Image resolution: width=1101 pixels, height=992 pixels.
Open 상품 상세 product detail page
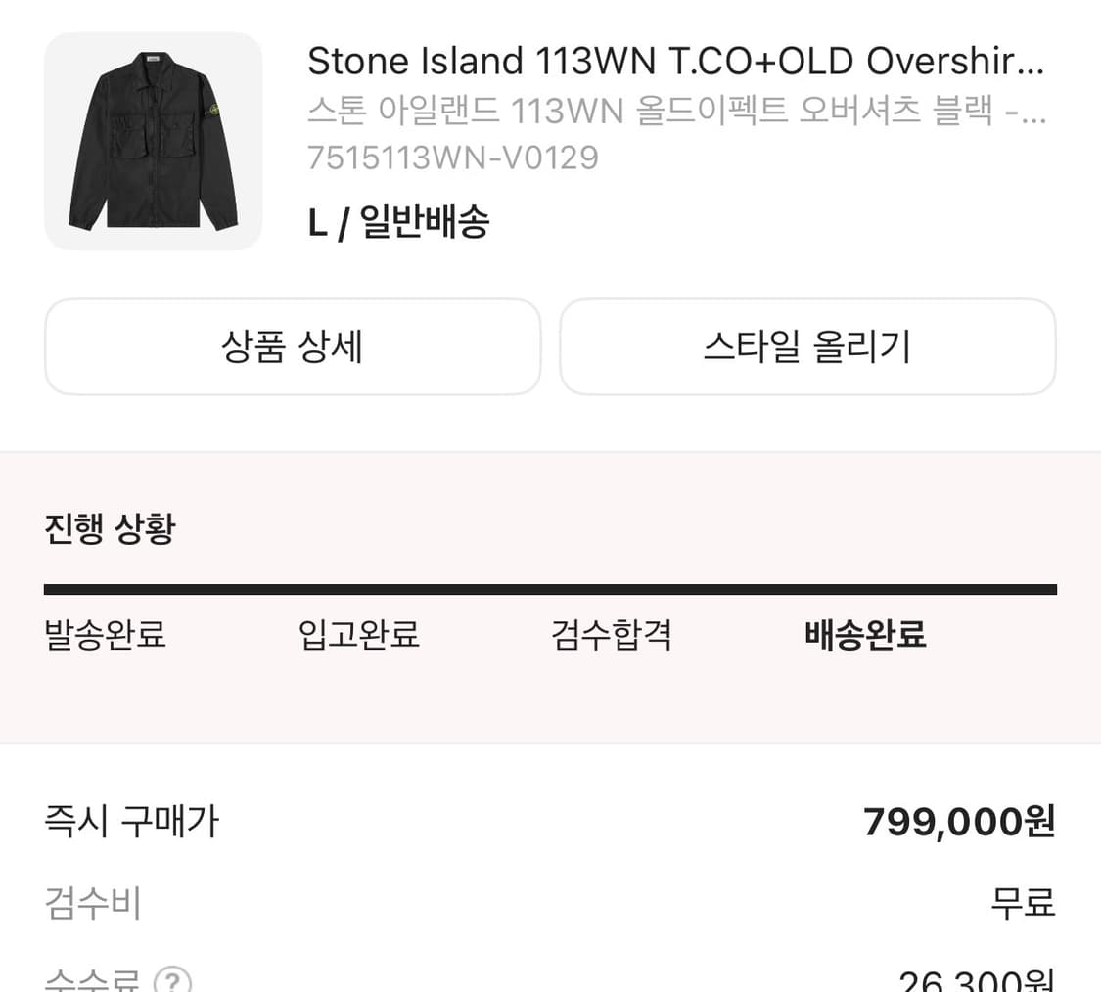(292, 346)
